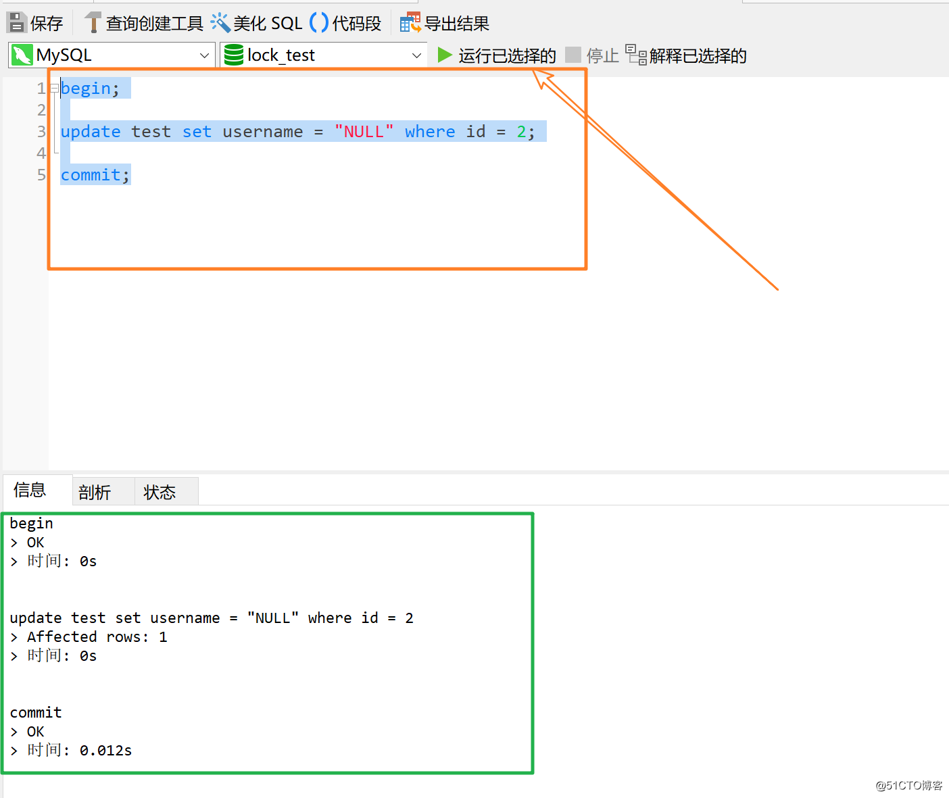Click the Beautify SQL sparkle icon

(220, 23)
